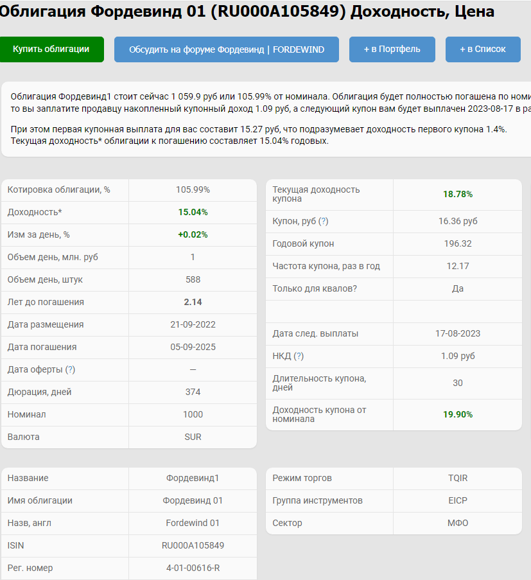This screenshot has height=580, width=531.
Task: Click the green 'Купить облигации' button
Action: click(51, 49)
